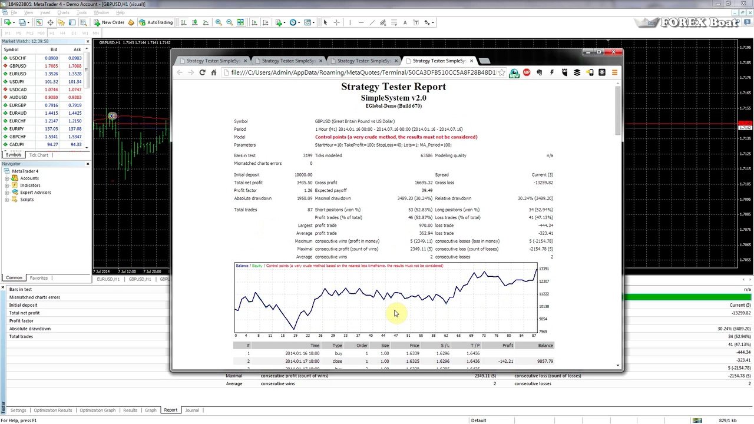Expand the Scripts tree node
The image size is (754, 424).
click(7, 200)
